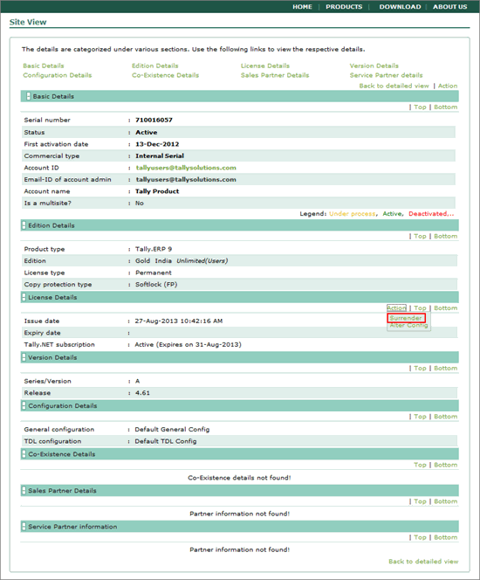Click Bottom link under Service Partner information
This screenshot has width=480, height=580.
point(445,537)
